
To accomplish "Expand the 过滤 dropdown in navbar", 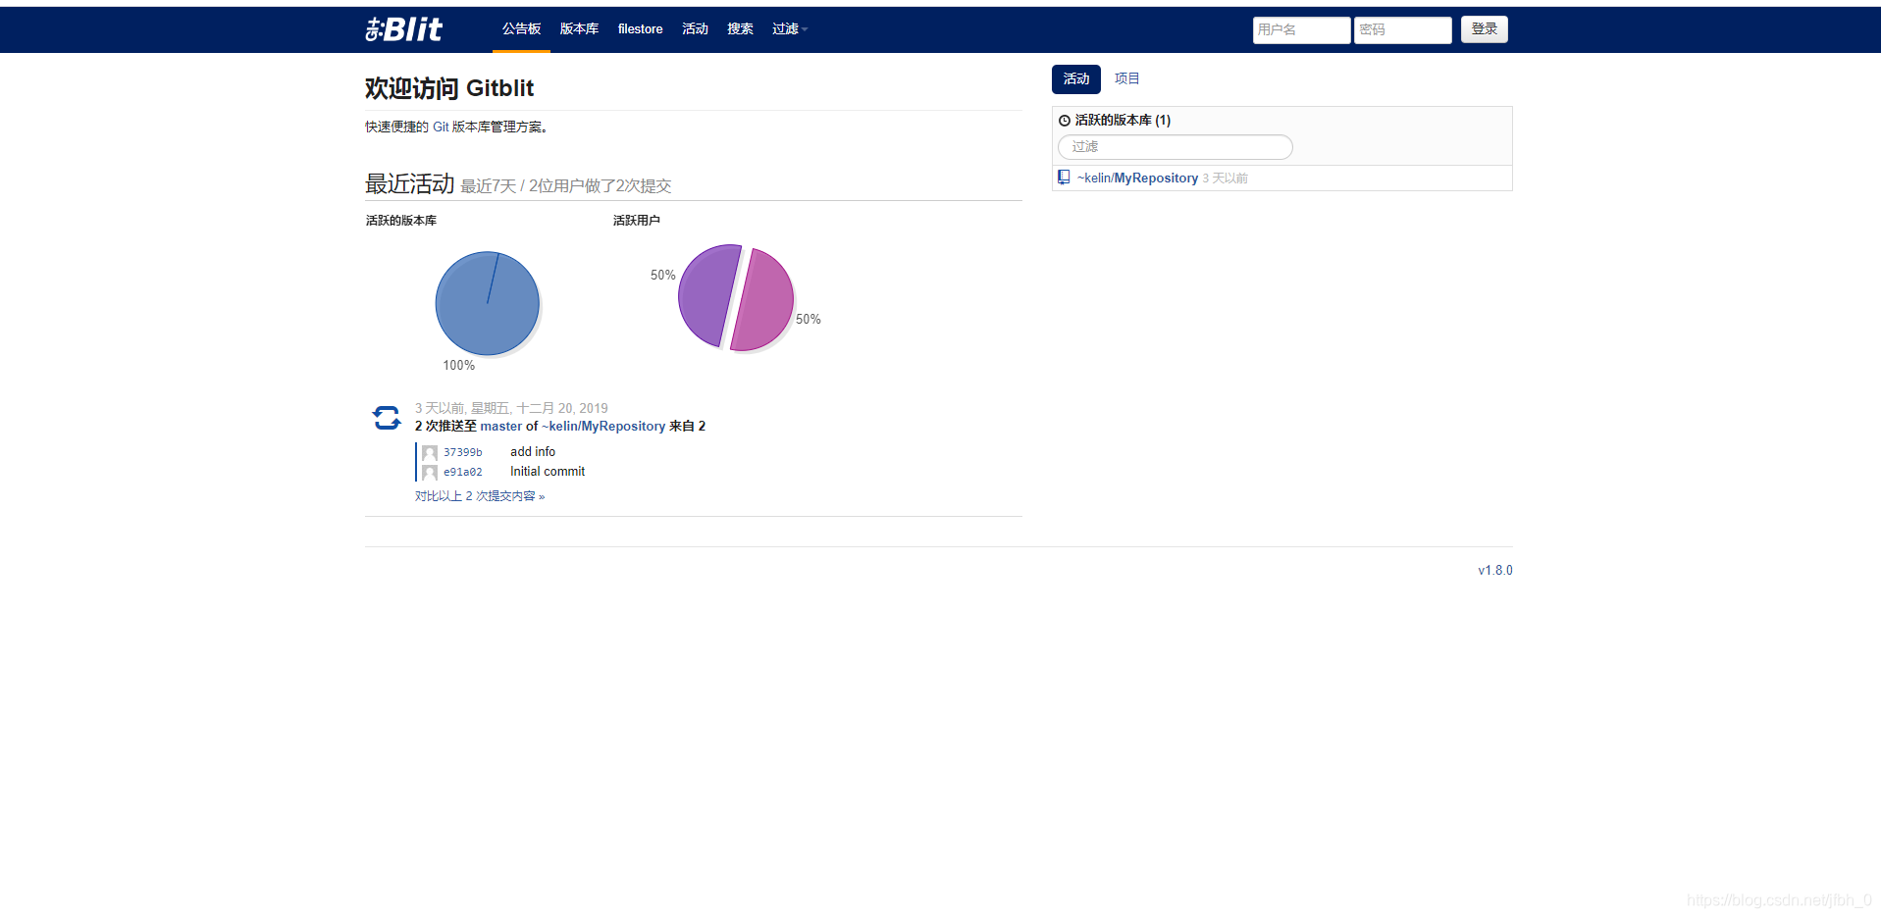I will [x=790, y=29].
